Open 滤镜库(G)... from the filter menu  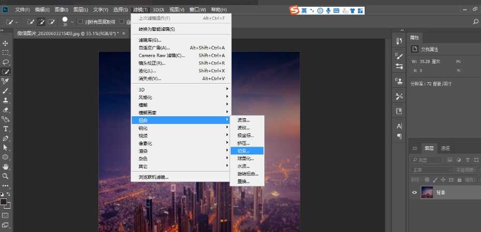pyautogui.click(x=150, y=40)
